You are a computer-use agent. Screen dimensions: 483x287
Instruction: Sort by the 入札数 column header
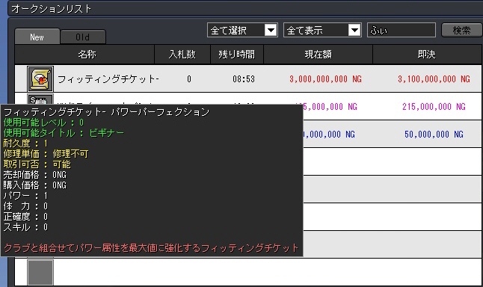tap(182, 55)
